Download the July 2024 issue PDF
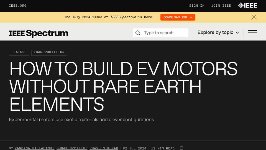 pyautogui.click(x=178, y=17)
